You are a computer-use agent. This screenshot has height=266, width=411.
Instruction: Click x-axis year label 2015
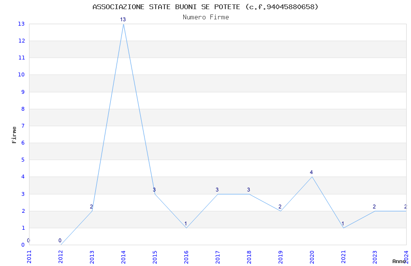click(155, 257)
